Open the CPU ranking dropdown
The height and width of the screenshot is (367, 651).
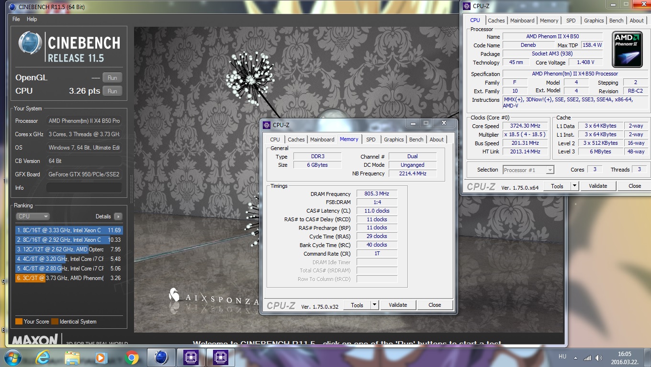(33, 216)
